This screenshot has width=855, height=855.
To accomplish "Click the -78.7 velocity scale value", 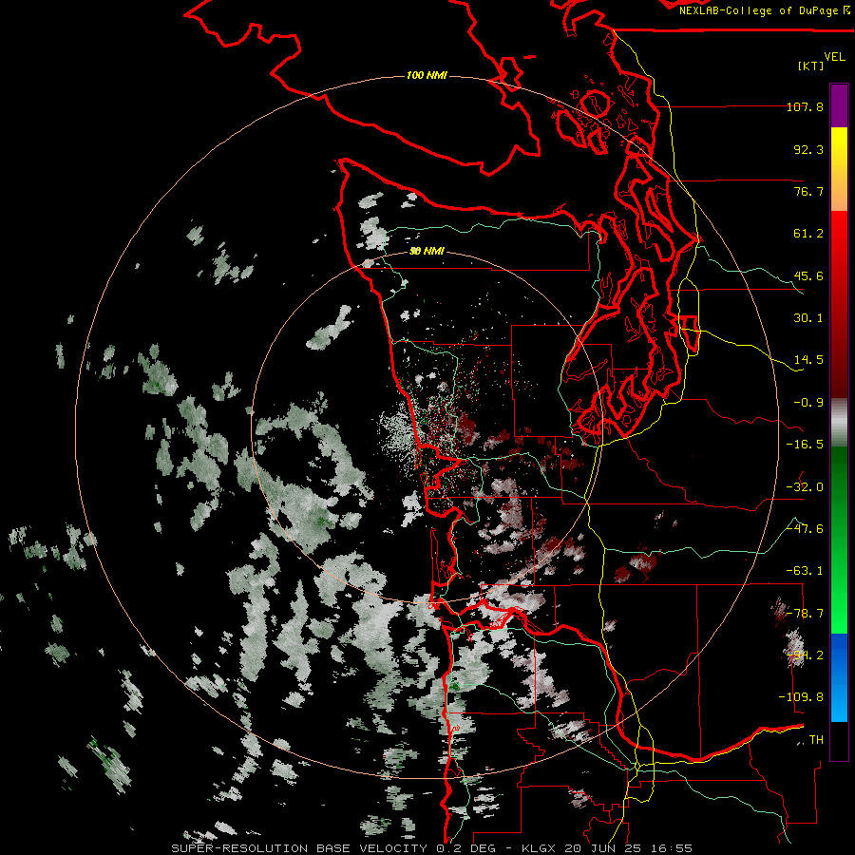I will (x=805, y=614).
